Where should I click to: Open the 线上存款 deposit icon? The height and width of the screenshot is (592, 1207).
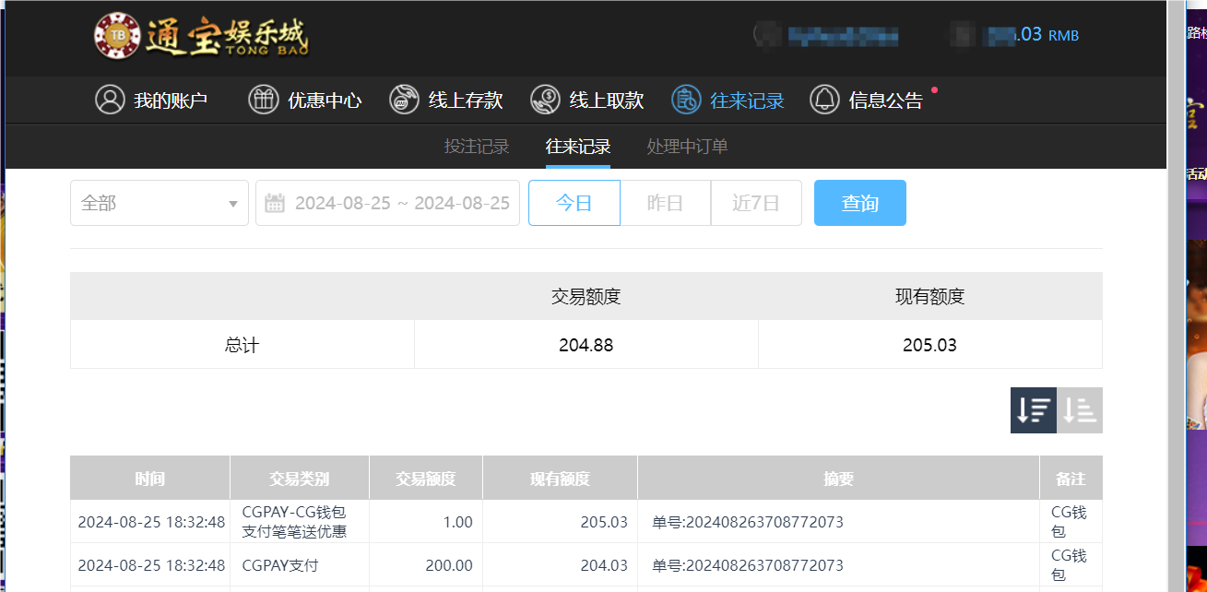[404, 99]
